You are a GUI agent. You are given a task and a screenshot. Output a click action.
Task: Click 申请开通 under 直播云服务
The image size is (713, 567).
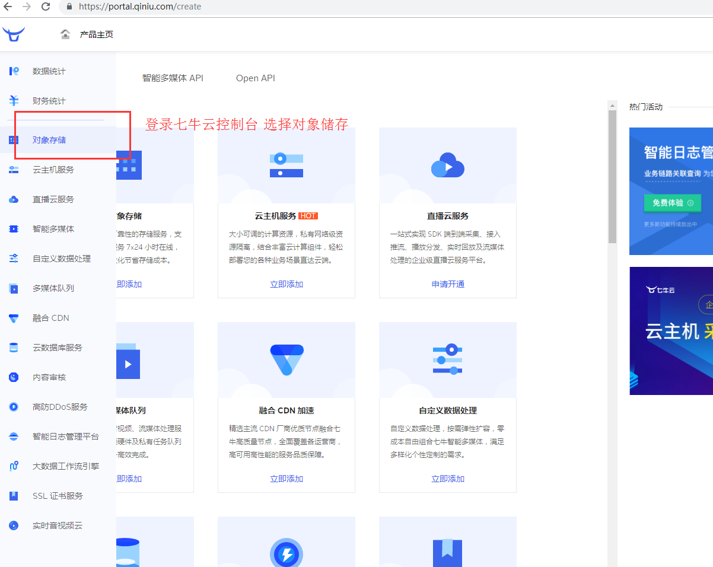(448, 284)
